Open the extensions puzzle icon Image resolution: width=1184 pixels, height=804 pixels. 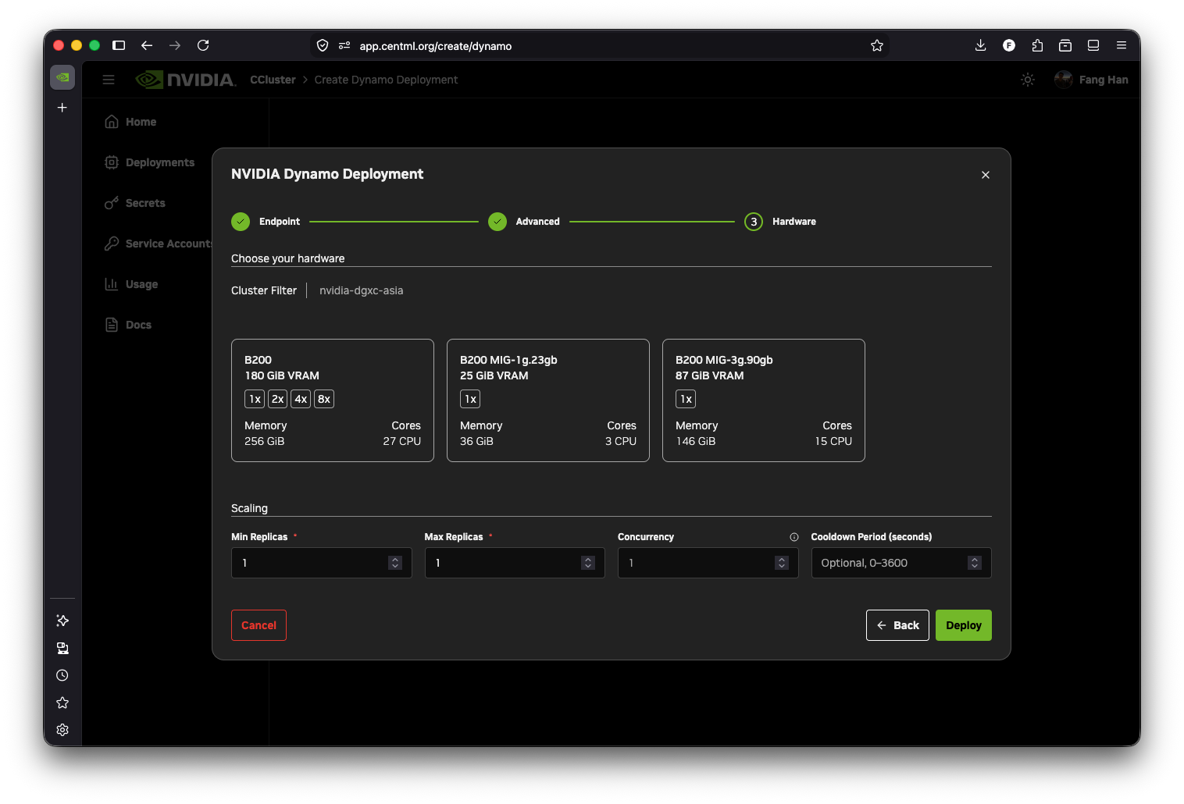tap(1037, 45)
